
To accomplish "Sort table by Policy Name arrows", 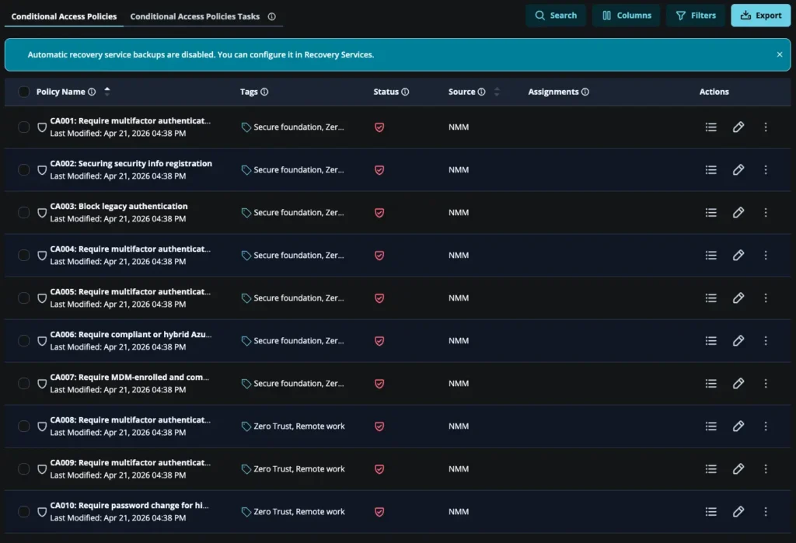I will (x=107, y=92).
